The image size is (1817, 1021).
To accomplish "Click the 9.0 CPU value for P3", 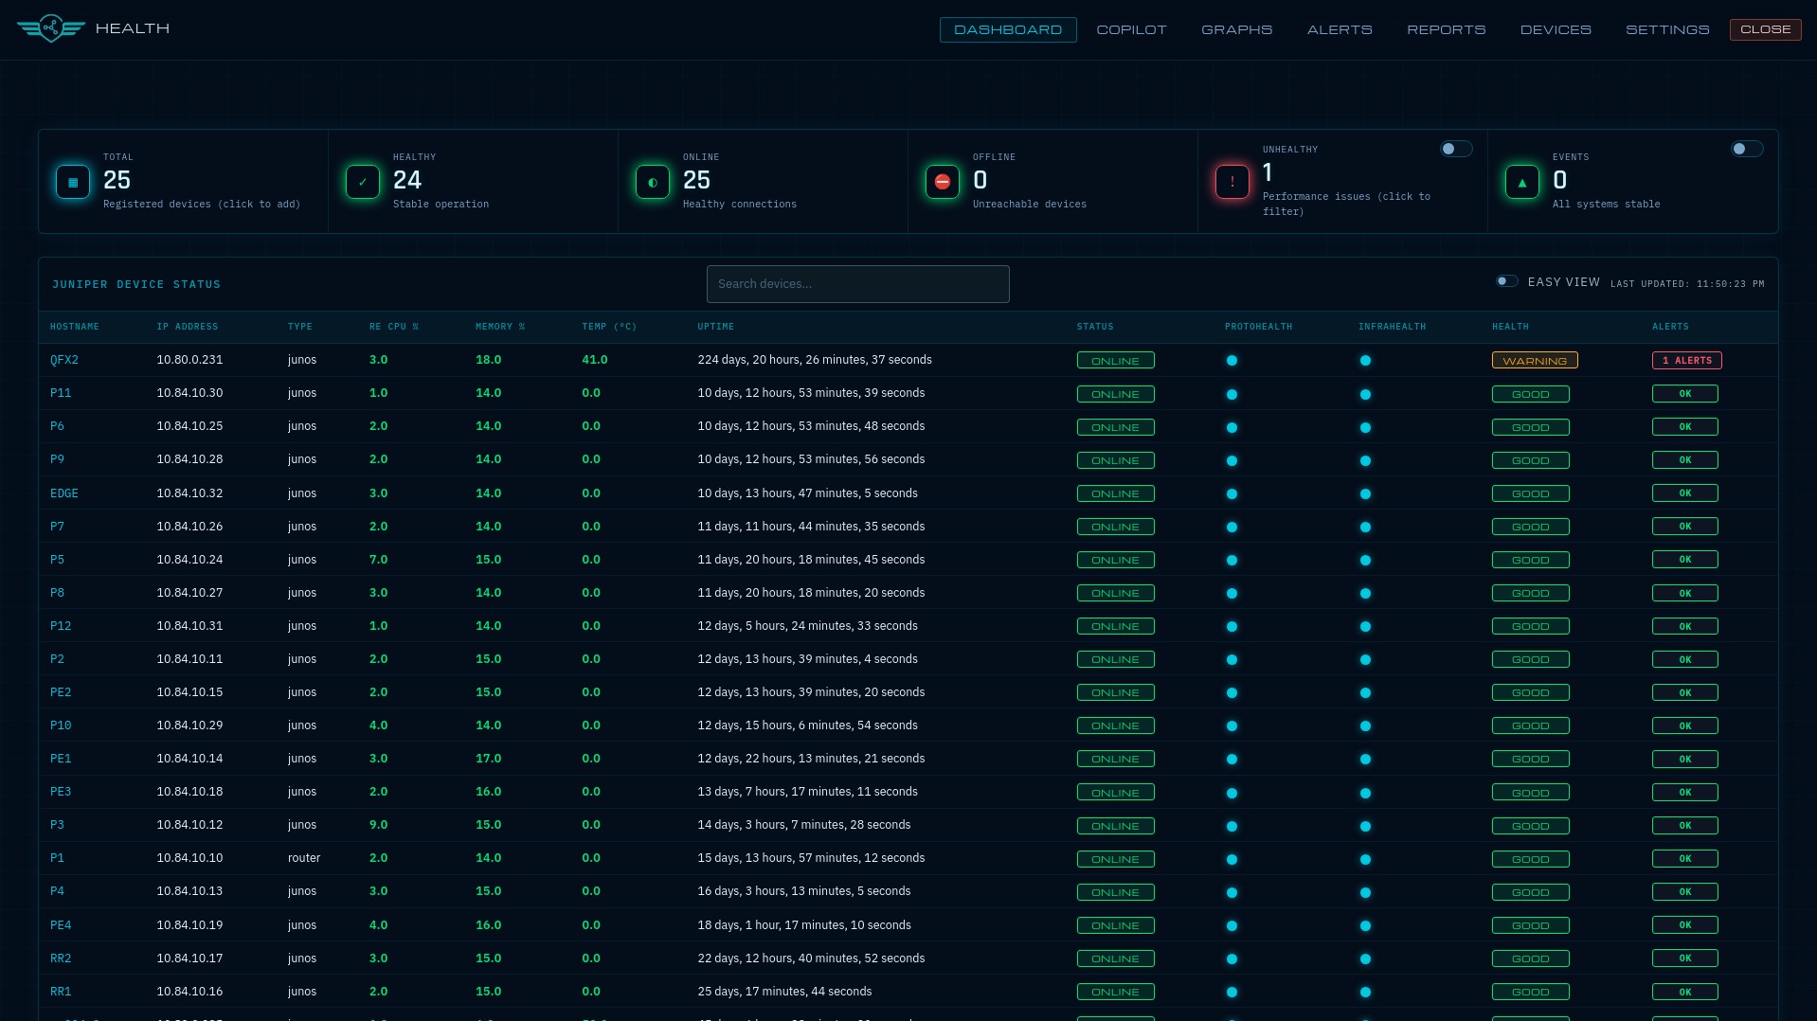I will (378, 825).
